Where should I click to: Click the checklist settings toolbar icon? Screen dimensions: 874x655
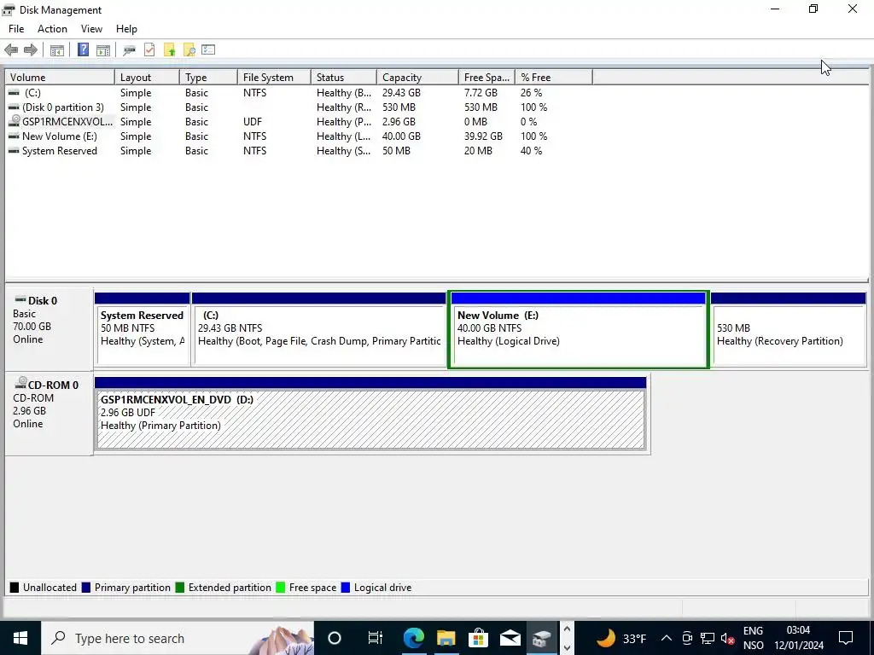208,50
